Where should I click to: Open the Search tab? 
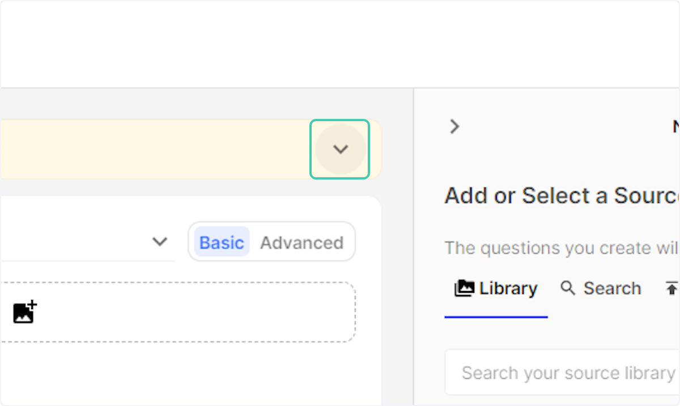[x=601, y=289]
